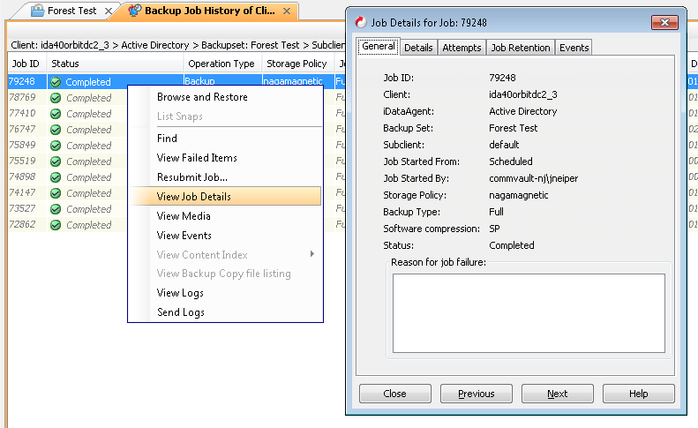
Task: Click the Previous button
Action: pyautogui.click(x=477, y=394)
